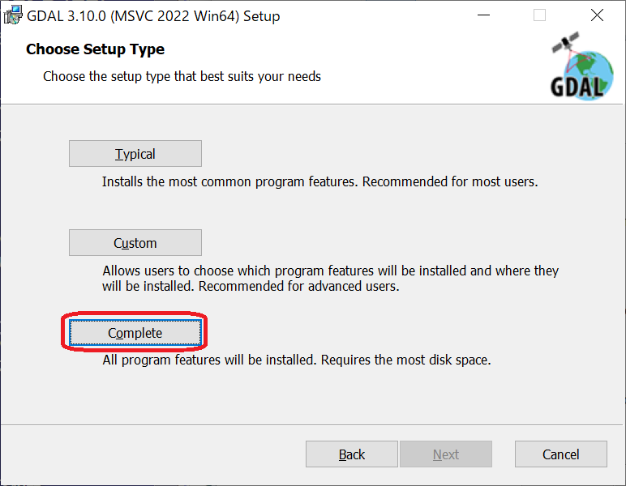Image resolution: width=626 pixels, height=486 pixels.
Task: Cancel the GDAL installation
Action: tap(561, 454)
